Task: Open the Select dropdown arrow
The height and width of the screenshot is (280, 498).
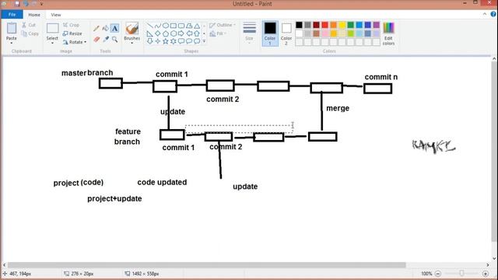Action: pyautogui.click(x=52, y=44)
